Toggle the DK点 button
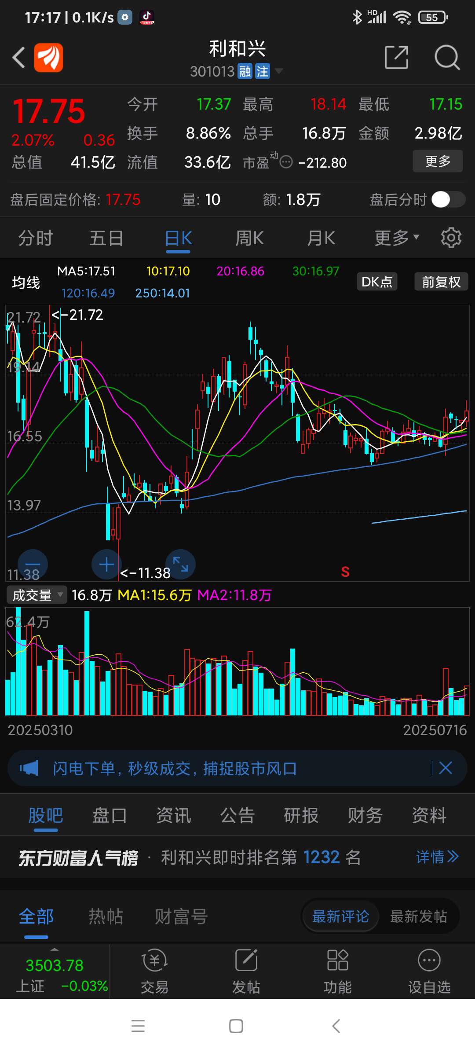This screenshot has height=1056, width=475. click(377, 282)
